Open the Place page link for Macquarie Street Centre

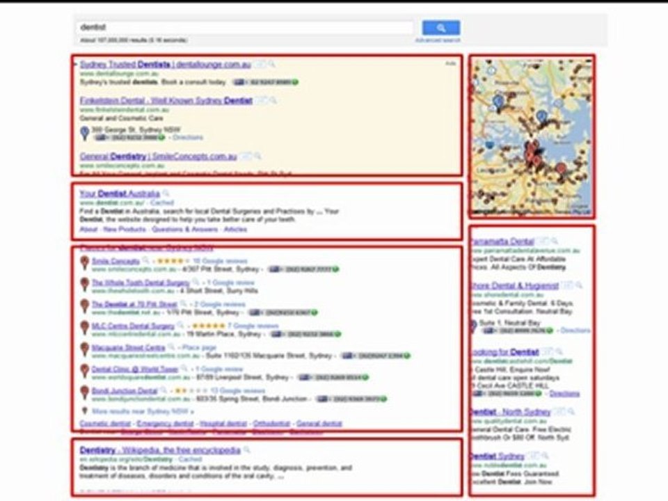coord(200,348)
